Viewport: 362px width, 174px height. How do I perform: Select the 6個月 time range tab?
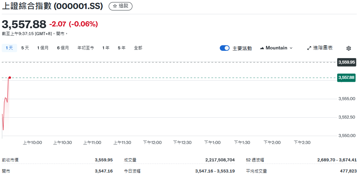[63, 48]
